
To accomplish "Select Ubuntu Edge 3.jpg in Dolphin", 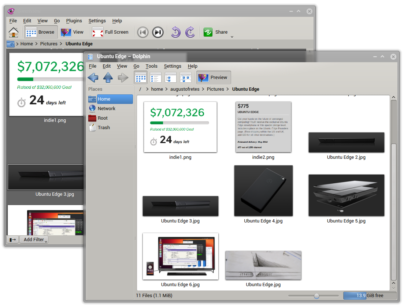I will [x=180, y=210].
